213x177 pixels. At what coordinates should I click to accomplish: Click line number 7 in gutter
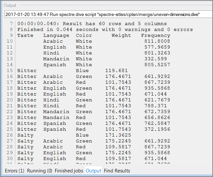coord(11,24)
